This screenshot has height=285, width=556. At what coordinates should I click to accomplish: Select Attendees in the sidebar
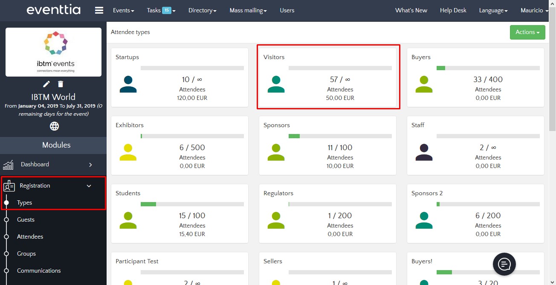[x=30, y=237]
